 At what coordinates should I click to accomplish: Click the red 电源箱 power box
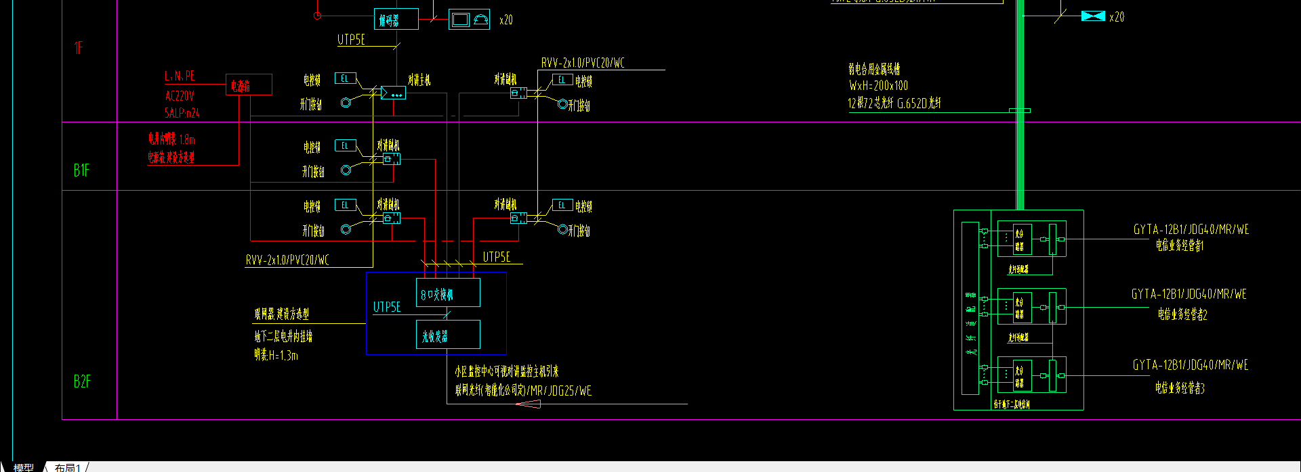[x=249, y=85]
